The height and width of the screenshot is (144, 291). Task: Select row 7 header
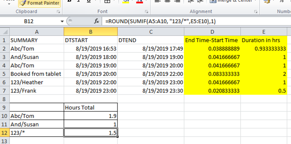(x=4, y=91)
